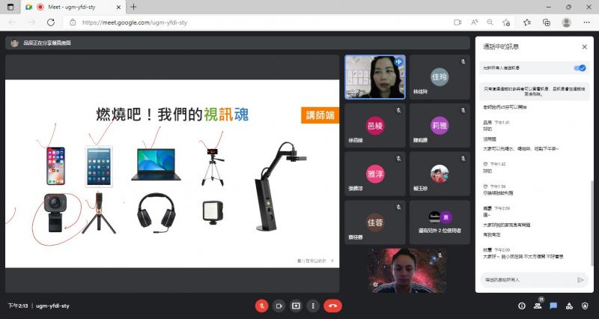Select the 下午1:41 chat timestamp
This screenshot has width=599, height=319.
(x=502, y=123)
